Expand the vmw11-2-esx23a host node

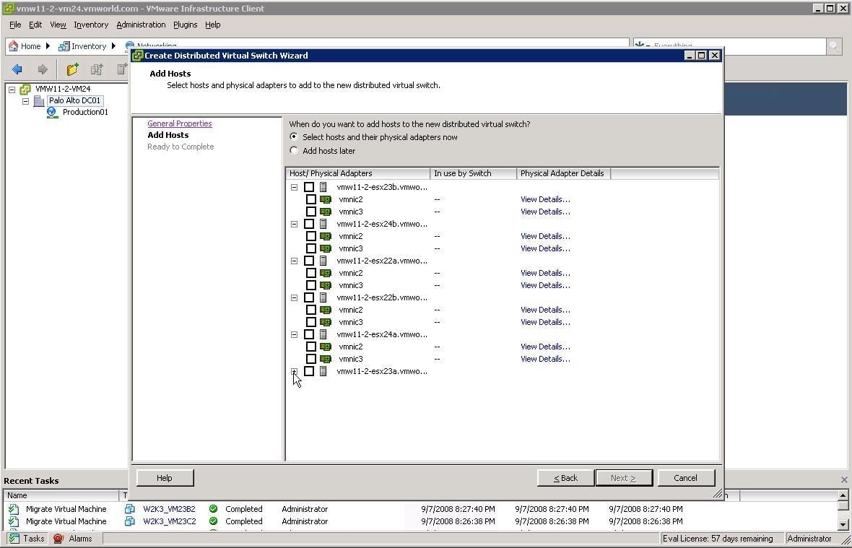click(x=294, y=371)
